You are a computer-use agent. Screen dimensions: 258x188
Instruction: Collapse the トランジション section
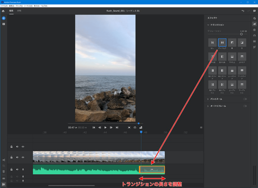click(208, 25)
